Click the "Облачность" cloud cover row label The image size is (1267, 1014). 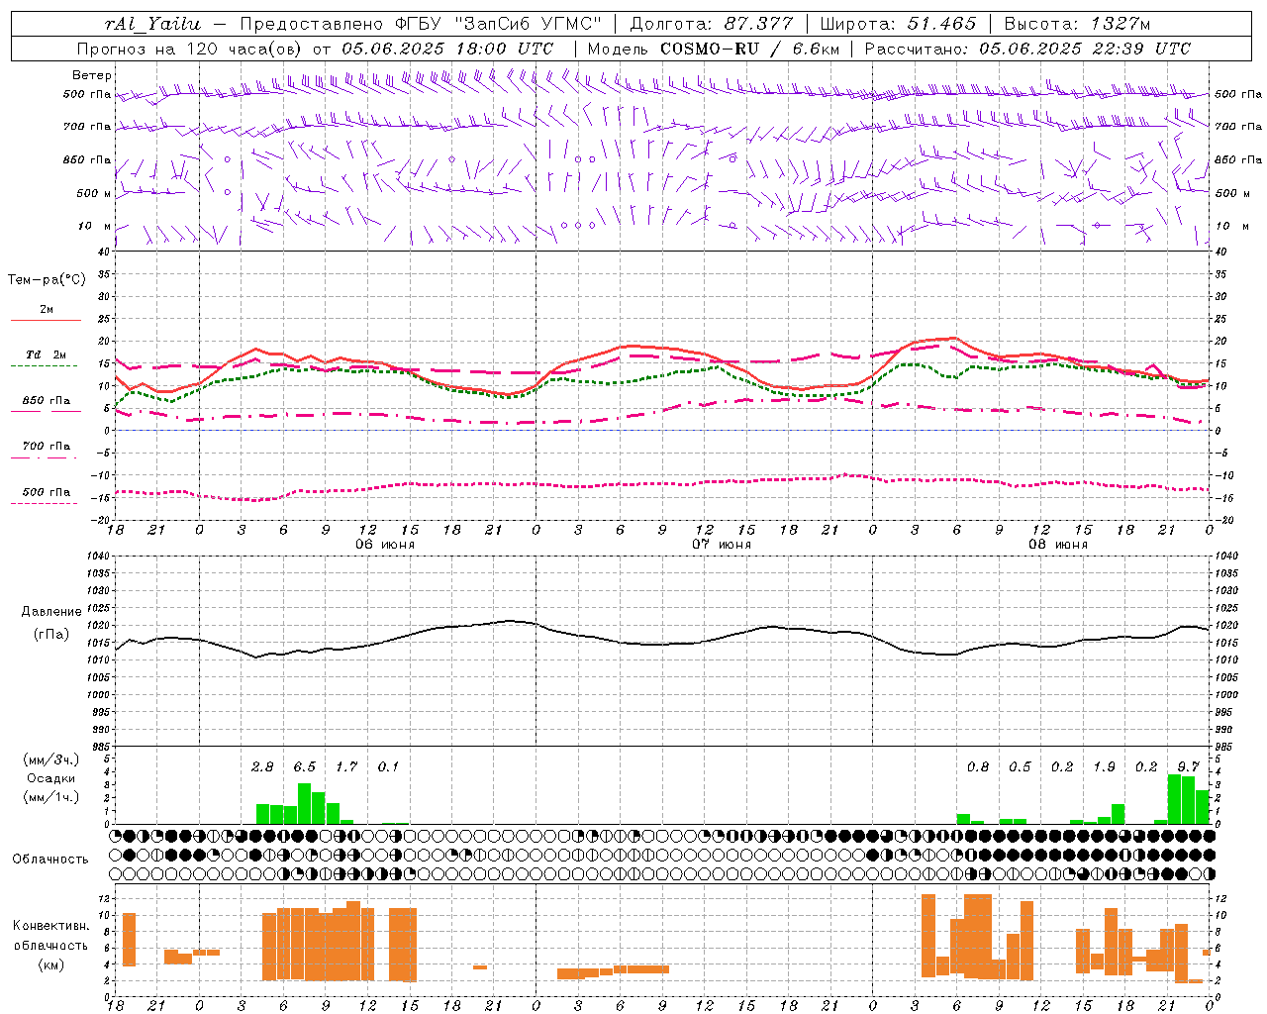50,859
